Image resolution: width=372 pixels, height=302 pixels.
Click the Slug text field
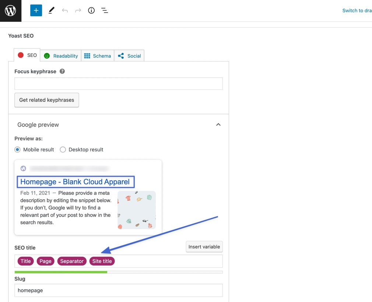[118, 290]
